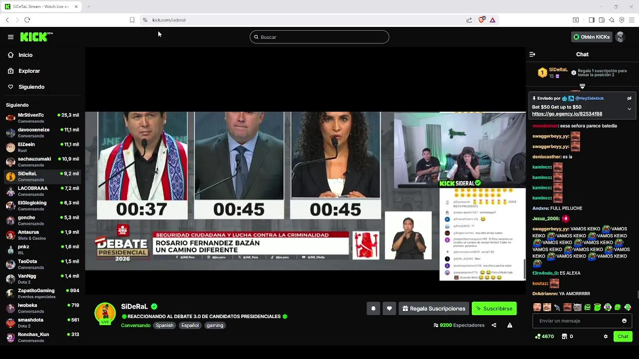Image resolution: width=639 pixels, height=359 pixels.
Task: Open the hamburger menu next to KICK logo
Action: (x=10, y=37)
